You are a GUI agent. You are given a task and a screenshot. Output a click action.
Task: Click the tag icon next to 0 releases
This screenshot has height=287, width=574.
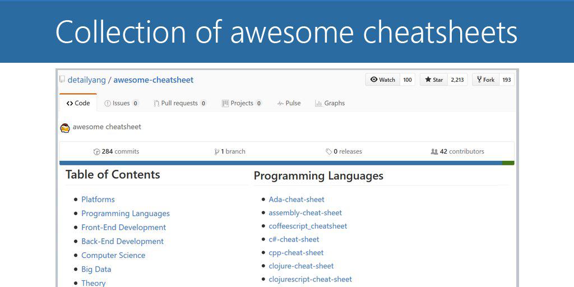tap(328, 151)
